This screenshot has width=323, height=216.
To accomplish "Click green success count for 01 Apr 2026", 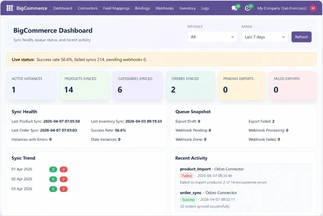I will [x=53, y=170].
